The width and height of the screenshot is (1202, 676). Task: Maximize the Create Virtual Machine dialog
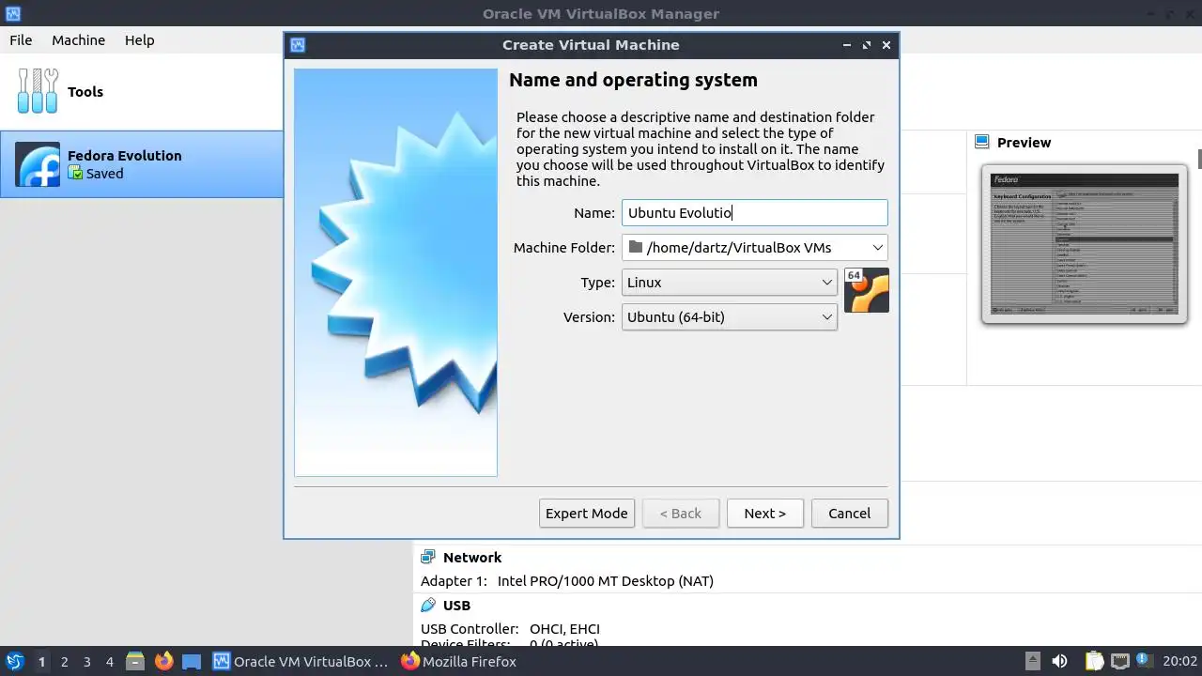(866, 44)
